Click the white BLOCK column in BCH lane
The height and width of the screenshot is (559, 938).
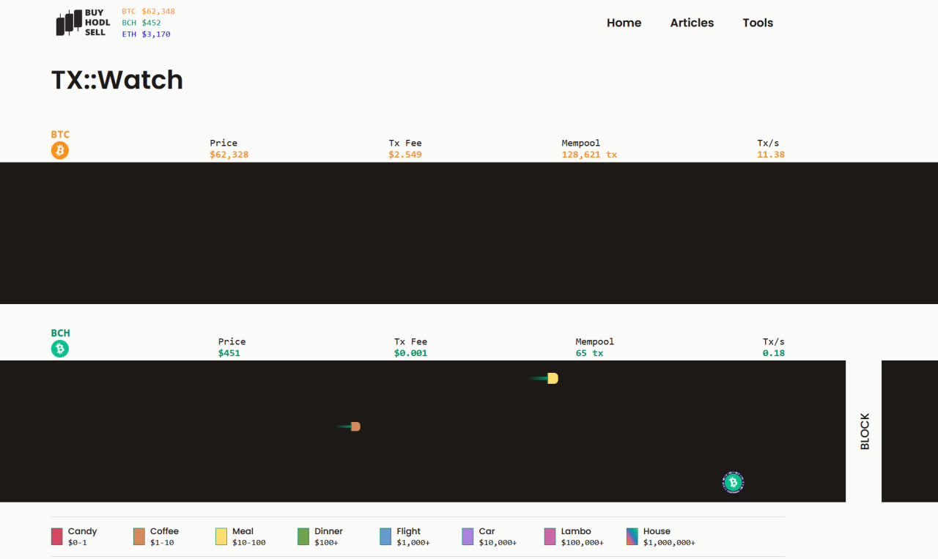coord(864,431)
